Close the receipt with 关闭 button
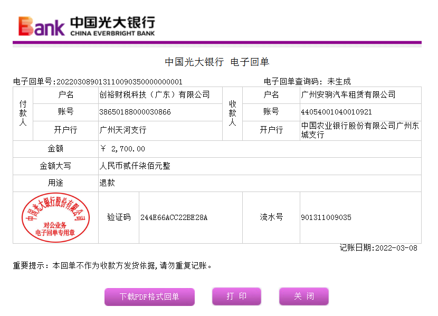 point(304,296)
